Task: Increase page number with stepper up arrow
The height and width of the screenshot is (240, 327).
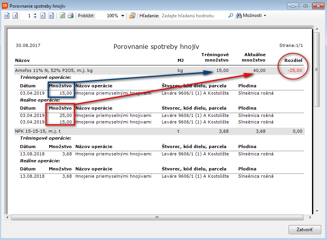Action: pos(35,14)
